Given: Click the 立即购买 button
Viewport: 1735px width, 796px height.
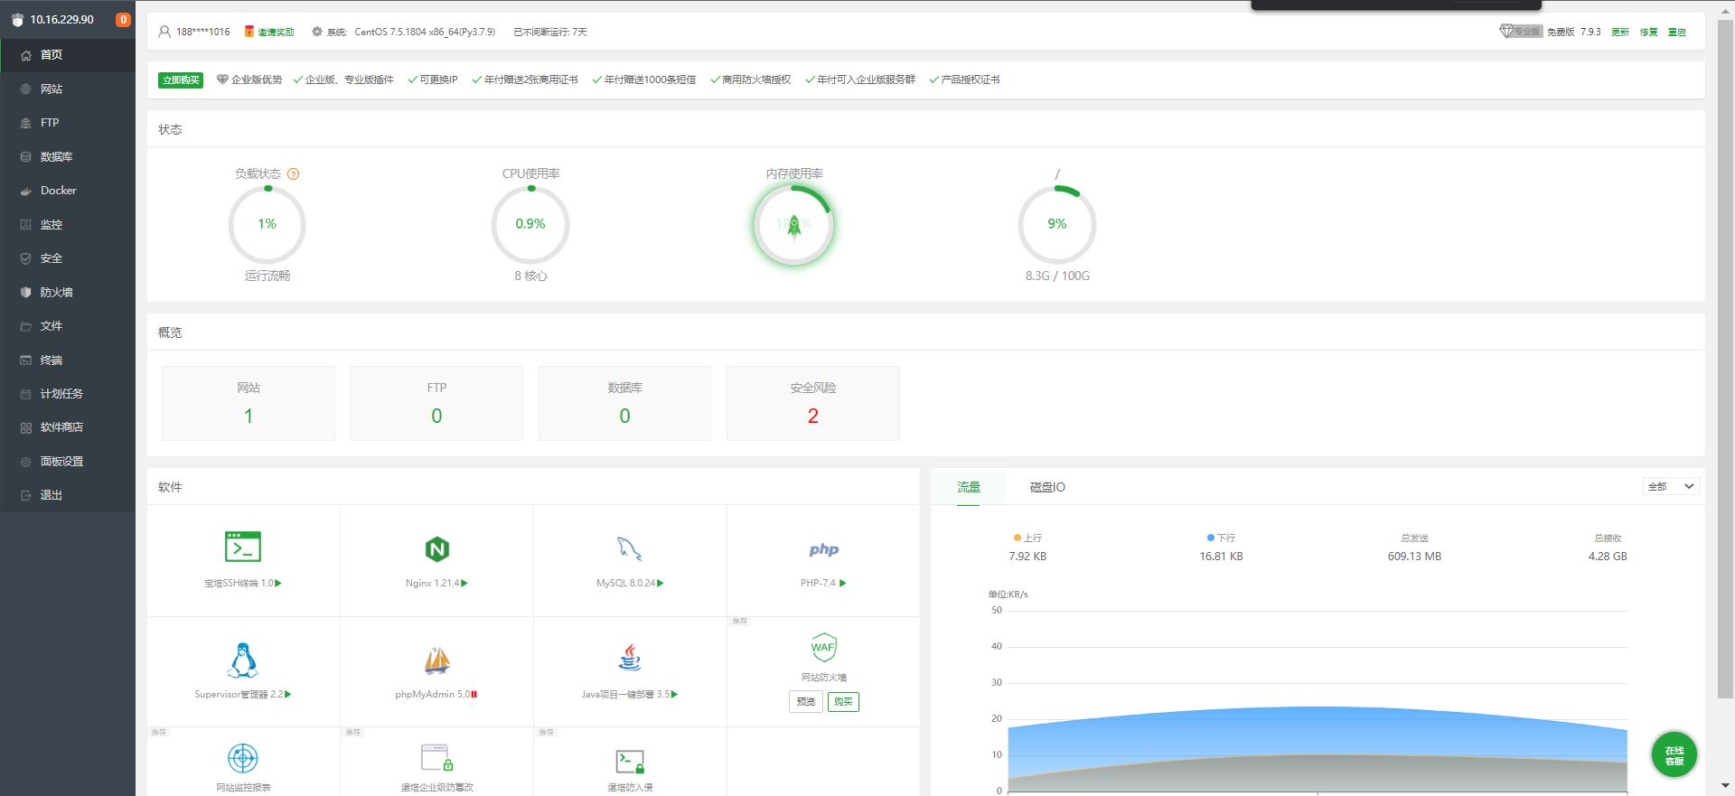Looking at the screenshot, I should point(181,80).
